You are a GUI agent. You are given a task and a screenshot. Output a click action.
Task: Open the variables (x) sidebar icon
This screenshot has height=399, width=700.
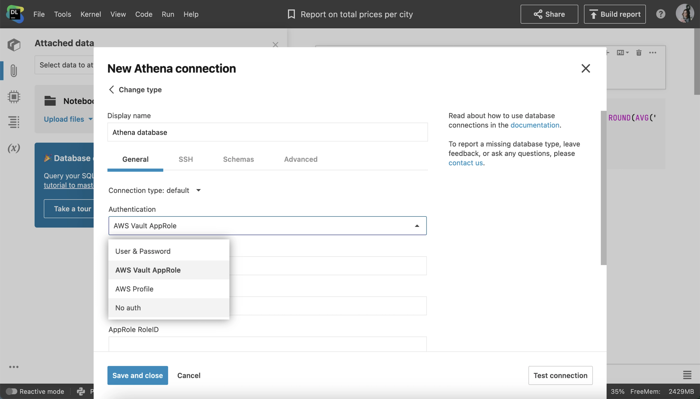(14, 148)
